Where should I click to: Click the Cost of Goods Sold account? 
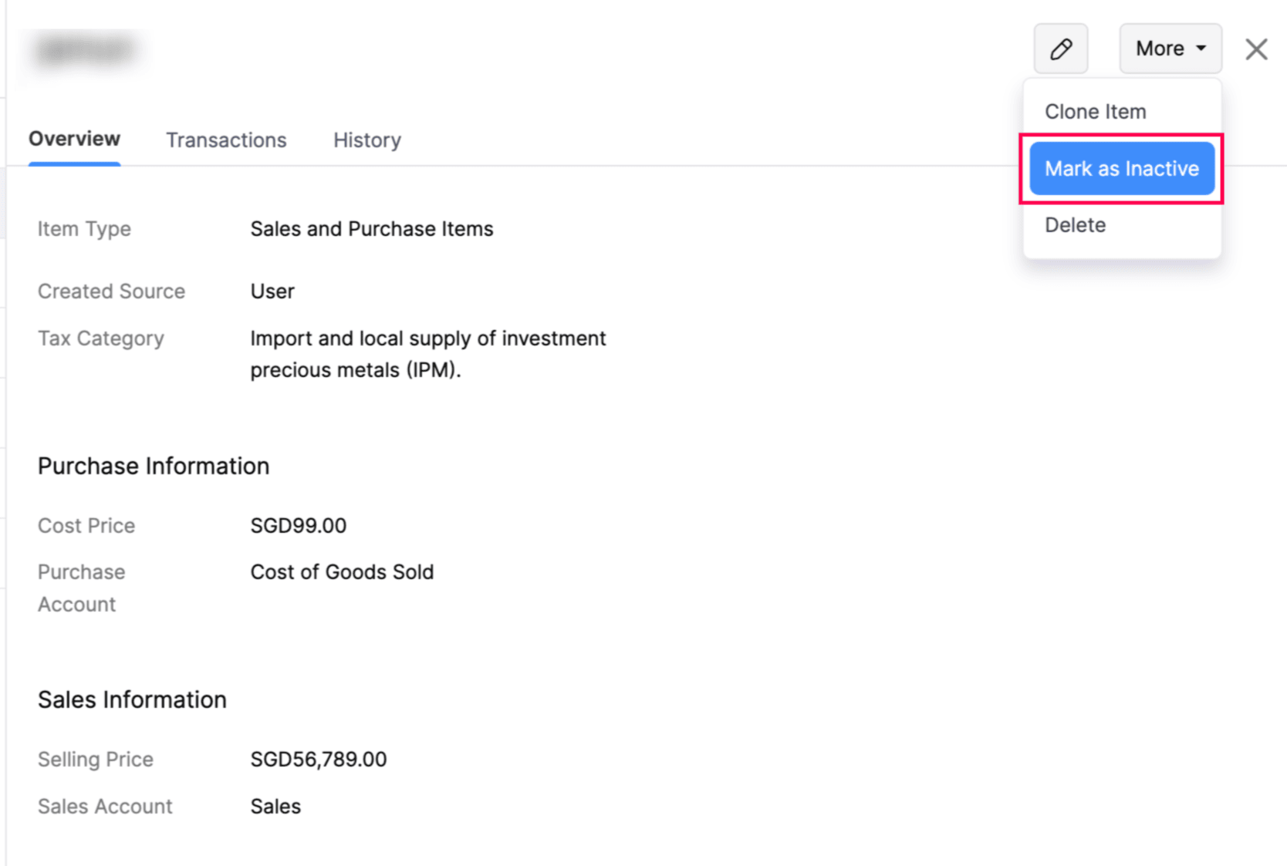click(342, 572)
